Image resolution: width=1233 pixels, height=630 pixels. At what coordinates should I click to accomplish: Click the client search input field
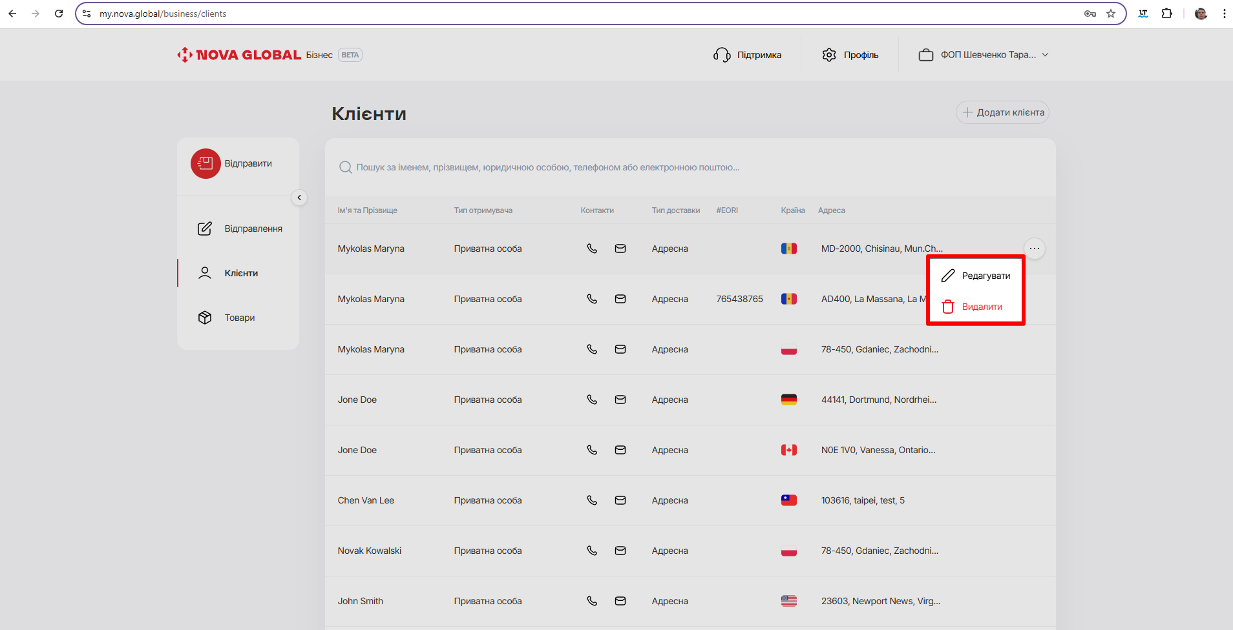(x=548, y=167)
